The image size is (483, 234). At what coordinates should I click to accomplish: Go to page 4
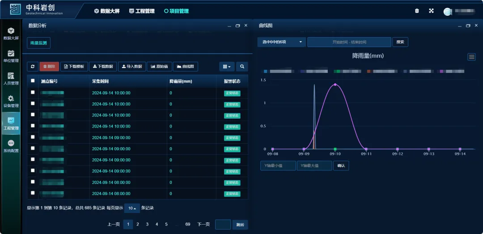click(157, 225)
